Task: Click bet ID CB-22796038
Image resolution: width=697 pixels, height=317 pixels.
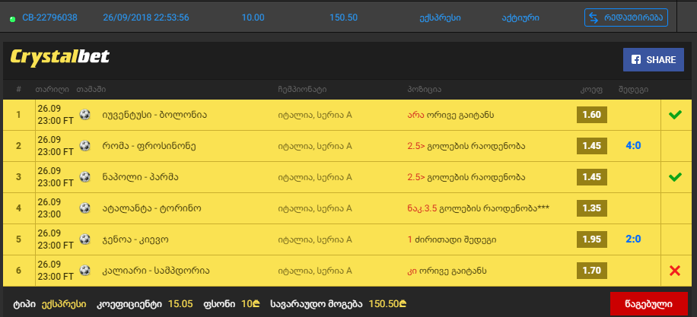Action: (49, 17)
